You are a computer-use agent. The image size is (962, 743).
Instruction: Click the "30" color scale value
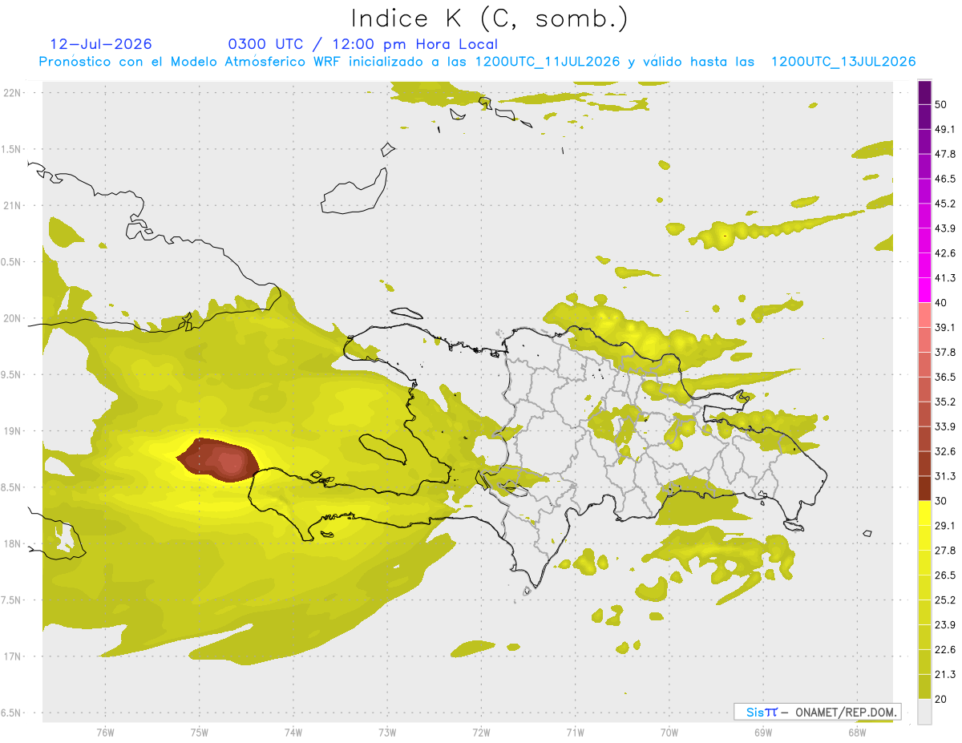point(940,501)
